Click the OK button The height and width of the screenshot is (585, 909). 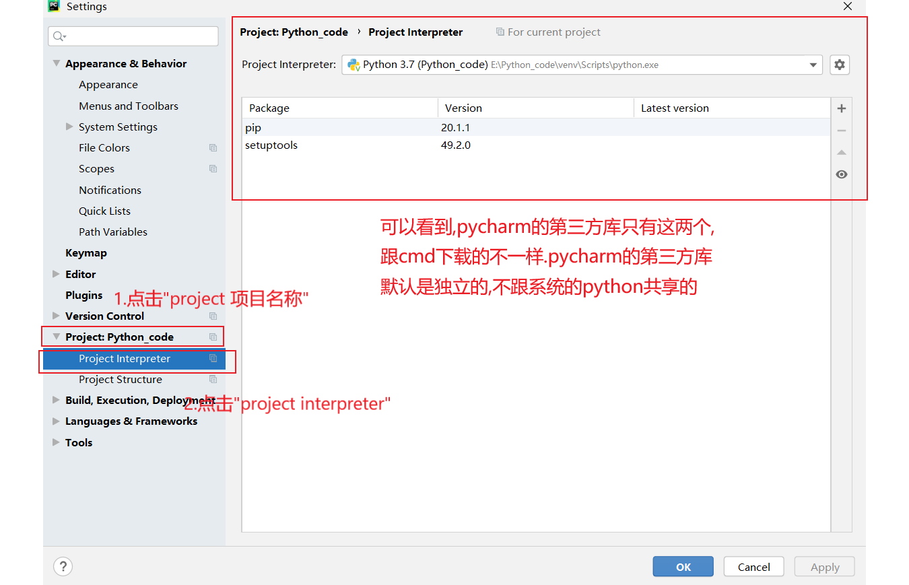click(683, 567)
